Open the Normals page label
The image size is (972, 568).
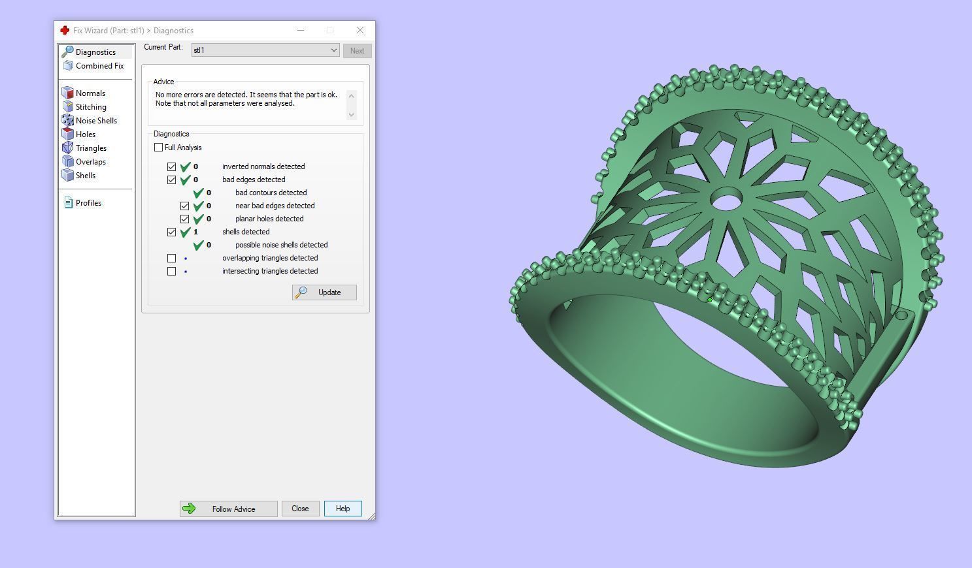click(90, 93)
